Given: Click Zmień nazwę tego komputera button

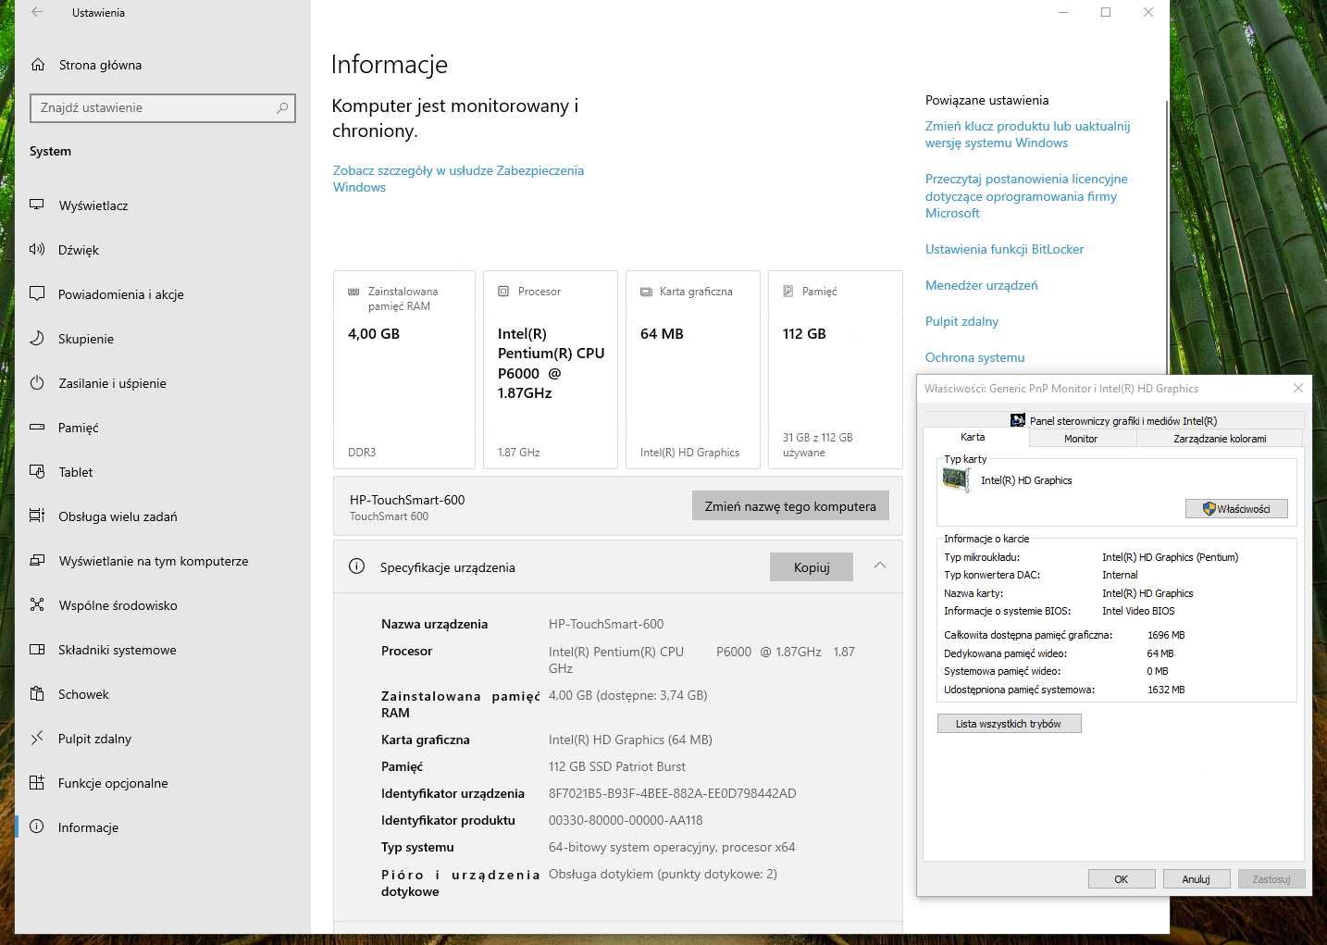Looking at the screenshot, I should (x=790, y=506).
